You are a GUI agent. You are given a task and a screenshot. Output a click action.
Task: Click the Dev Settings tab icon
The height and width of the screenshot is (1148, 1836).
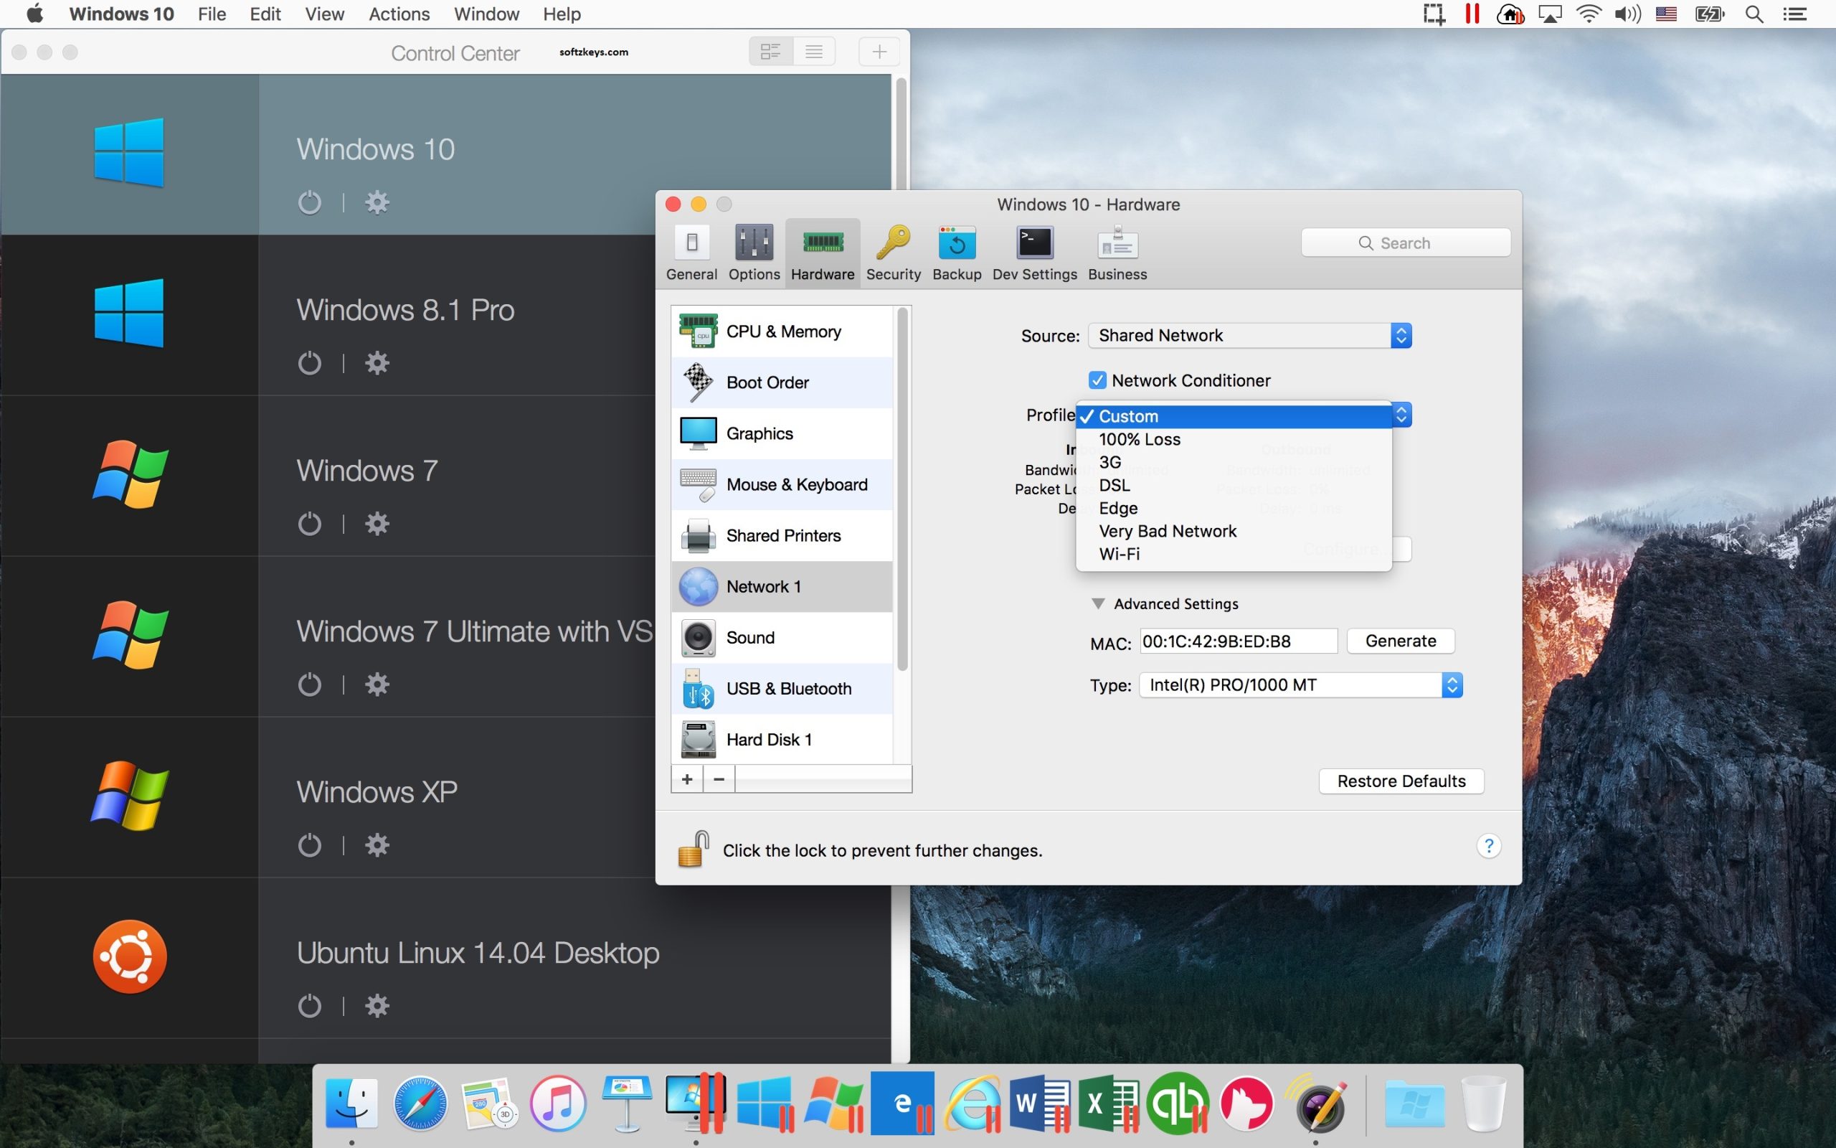[1035, 242]
